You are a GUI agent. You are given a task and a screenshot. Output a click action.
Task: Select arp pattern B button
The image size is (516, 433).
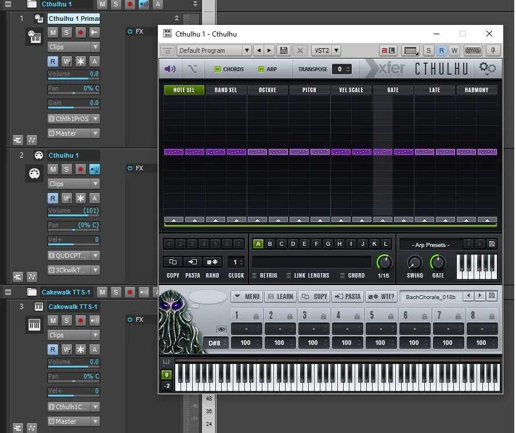(270, 244)
